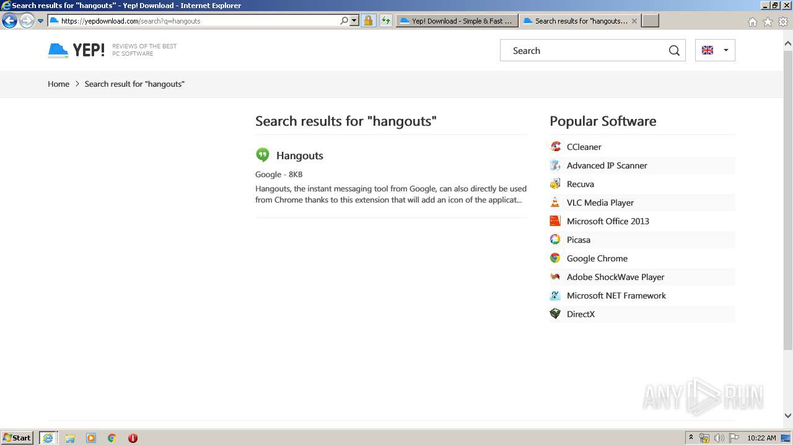793x446 pixels.
Task: Open the Picasa link
Action: (579, 240)
